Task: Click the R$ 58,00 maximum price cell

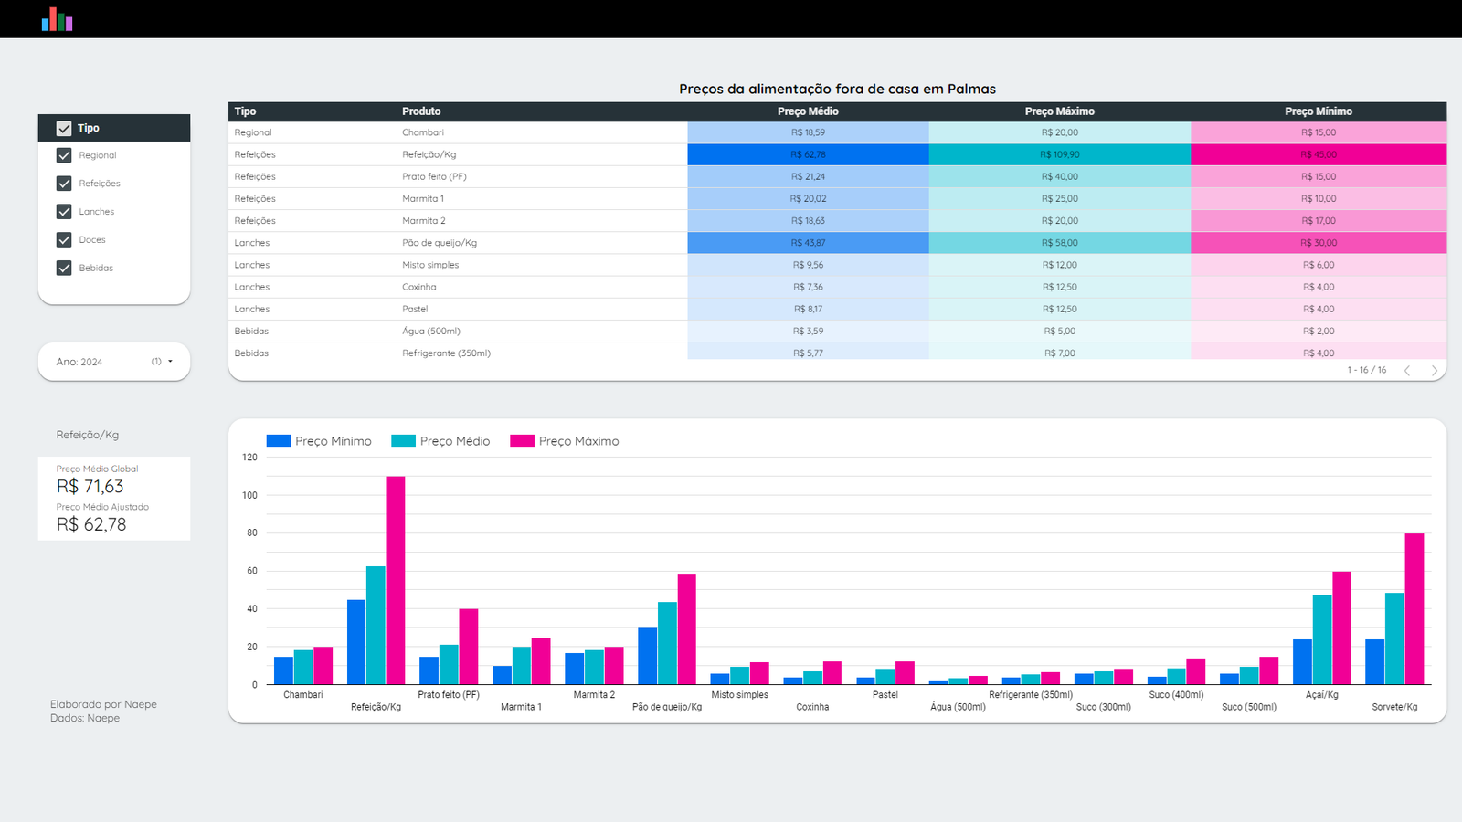Action: click(1060, 243)
